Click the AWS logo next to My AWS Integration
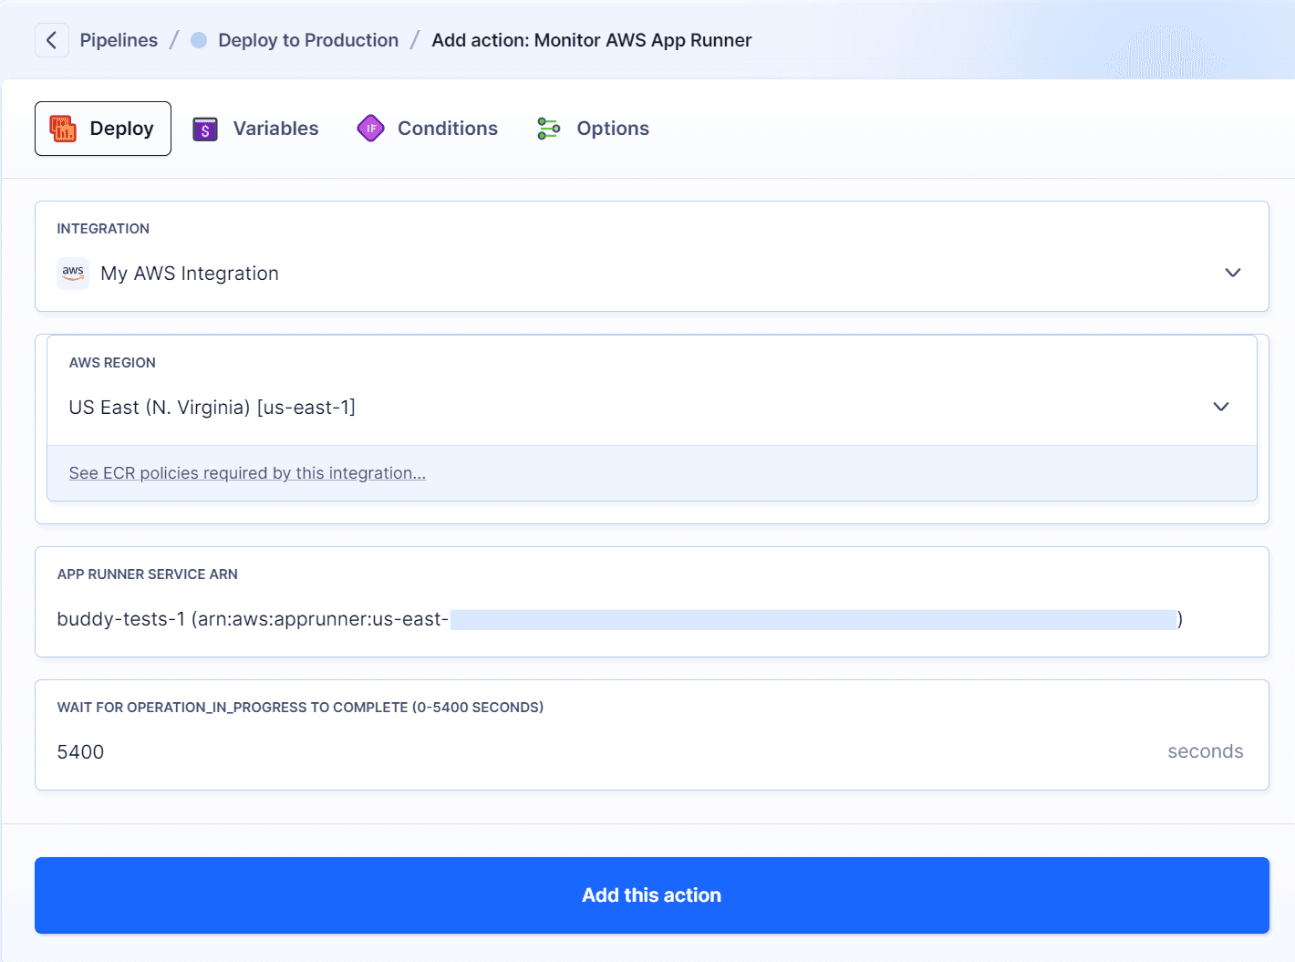The image size is (1295, 962). [72, 274]
